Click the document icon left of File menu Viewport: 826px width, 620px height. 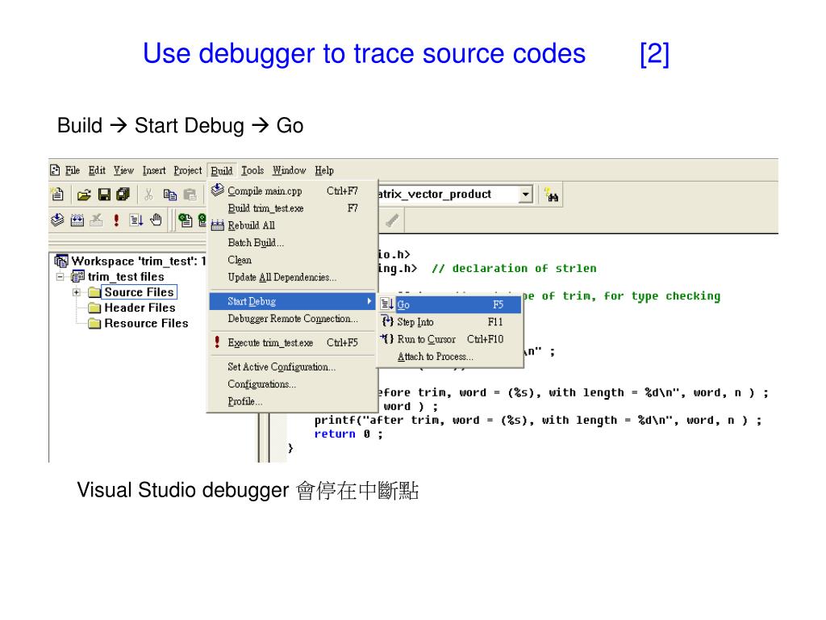coord(55,170)
